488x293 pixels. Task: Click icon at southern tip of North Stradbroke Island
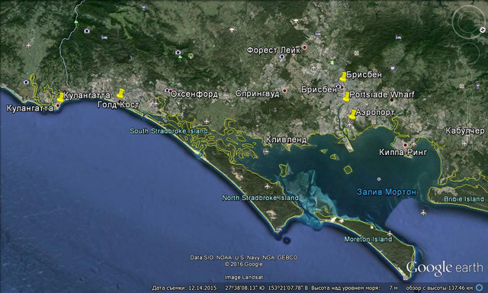[278, 229]
